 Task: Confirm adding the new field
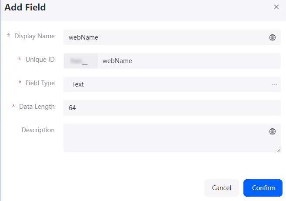pos(263,188)
